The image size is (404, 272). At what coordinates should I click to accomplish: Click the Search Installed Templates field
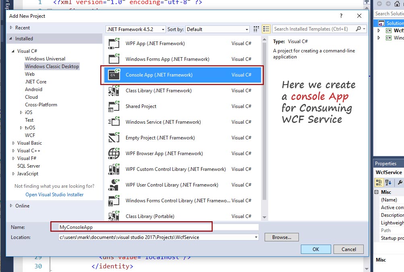(x=314, y=29)
